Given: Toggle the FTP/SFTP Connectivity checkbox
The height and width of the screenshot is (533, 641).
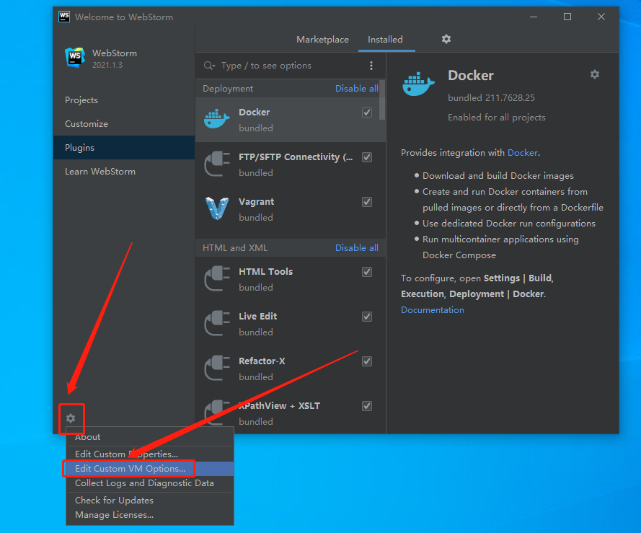Looking at the screenshot, I should pyautogui.click(x=367, y=157).
